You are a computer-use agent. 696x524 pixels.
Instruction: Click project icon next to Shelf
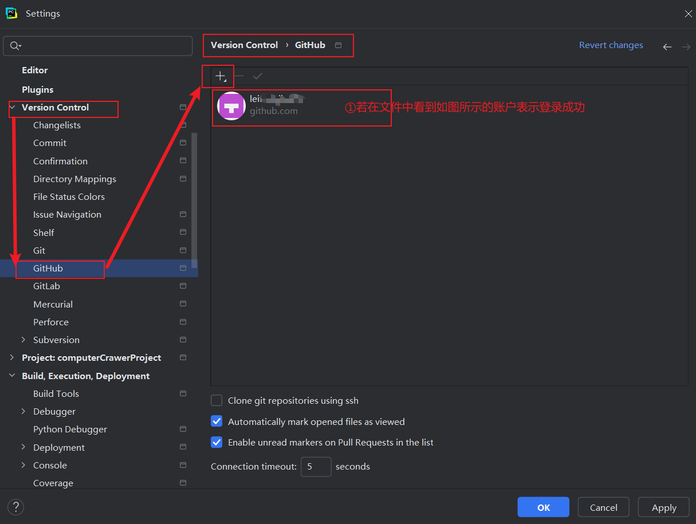tap(183, 232)
